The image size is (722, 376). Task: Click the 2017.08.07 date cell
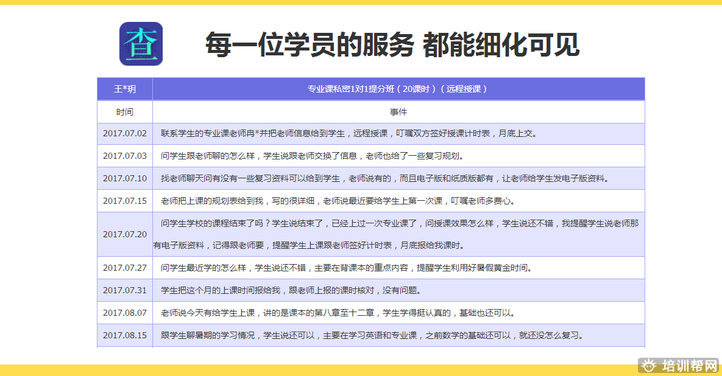125,313
